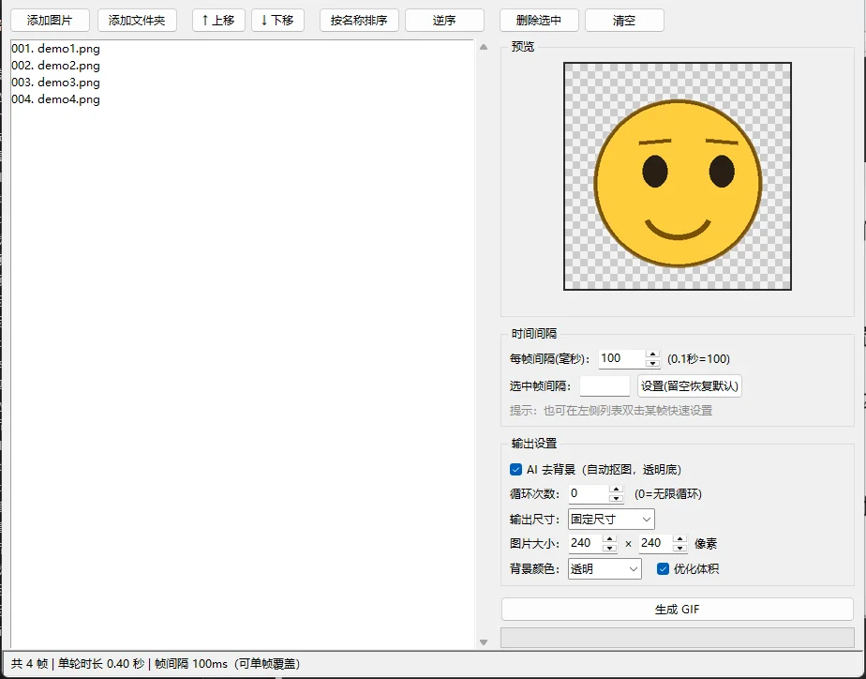
Task: Open the 背景颜色 透明 dropdown
Action: [x=605, y=569]
